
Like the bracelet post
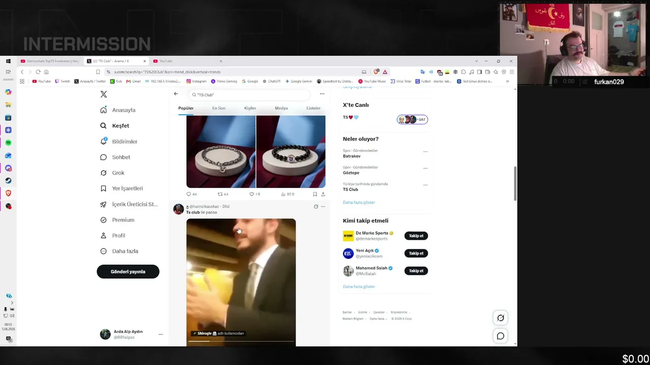[x=255, y=194]
